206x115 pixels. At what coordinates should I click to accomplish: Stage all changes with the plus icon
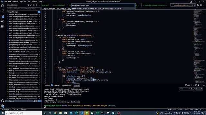37,101
